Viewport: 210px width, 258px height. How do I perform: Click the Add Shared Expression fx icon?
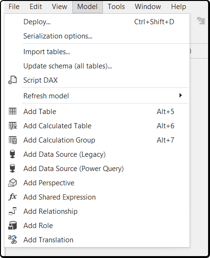tap(12, 197)
